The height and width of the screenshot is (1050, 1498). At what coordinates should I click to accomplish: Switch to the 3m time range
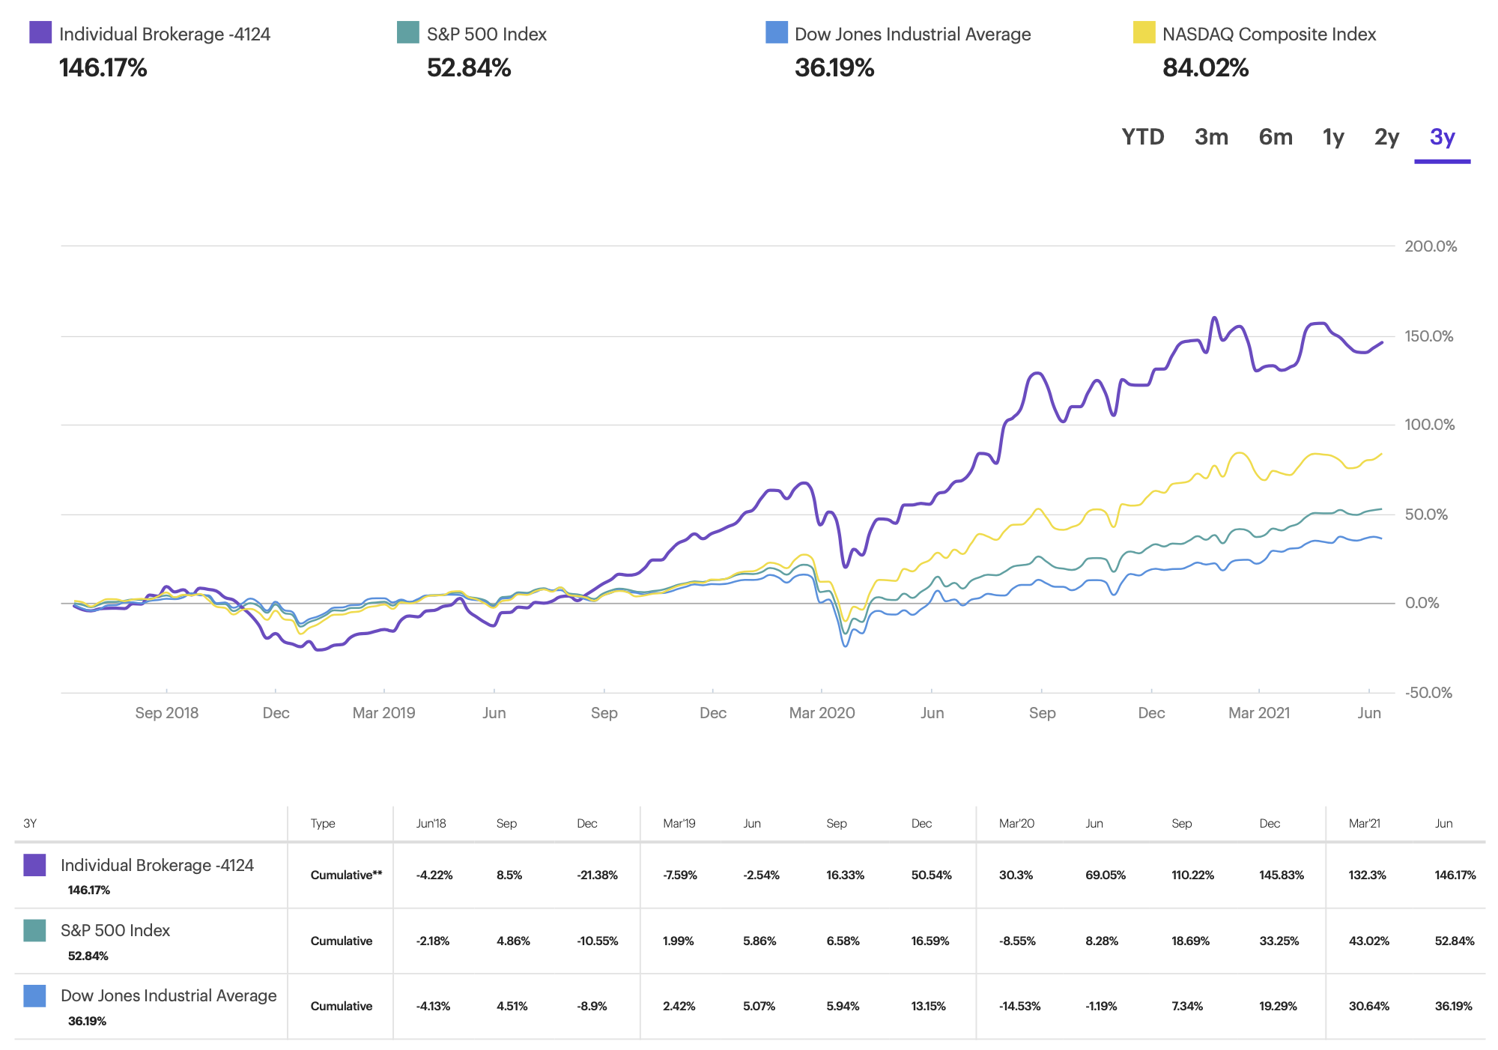point(1211,137)
